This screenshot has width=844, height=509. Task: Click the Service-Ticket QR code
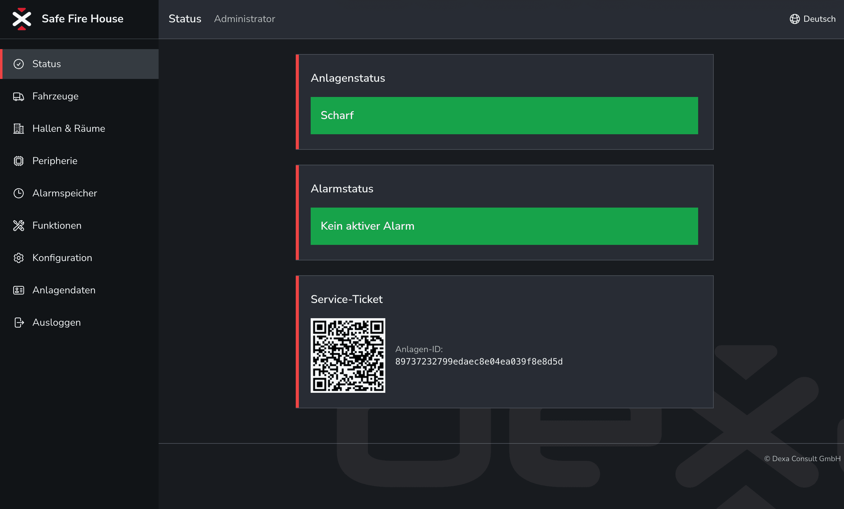coord(348,355)
